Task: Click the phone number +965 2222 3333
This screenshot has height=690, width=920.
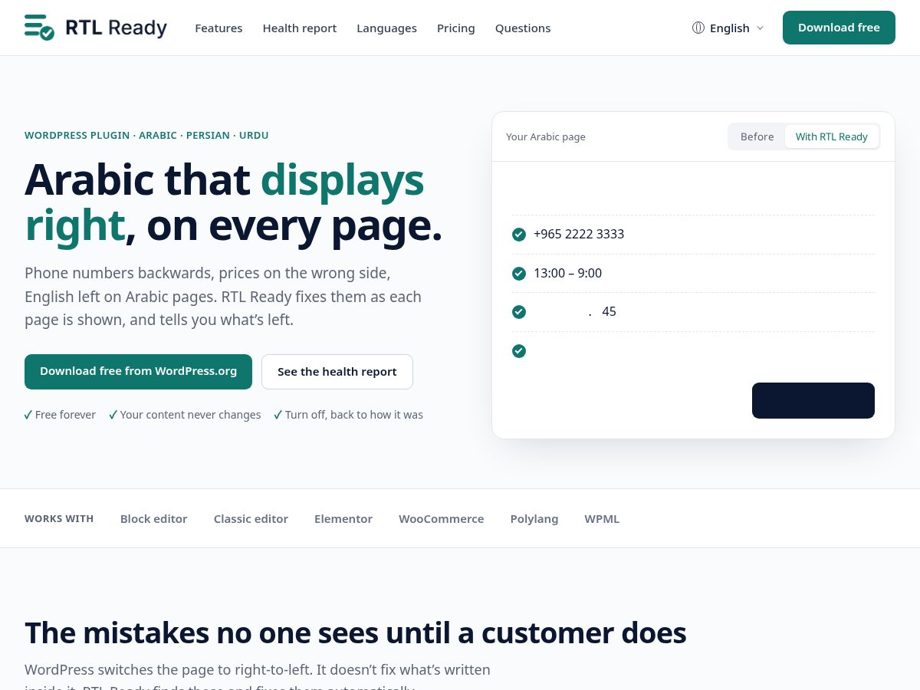Action: point(579,235)
